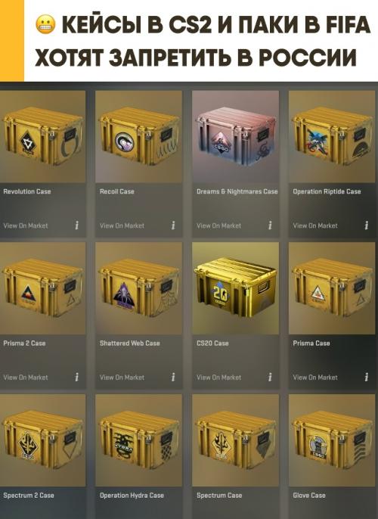Select the Dreams & Nightmares Case image
The width and height of the screenshot is (378, 519).
click(x=235, y=137)
